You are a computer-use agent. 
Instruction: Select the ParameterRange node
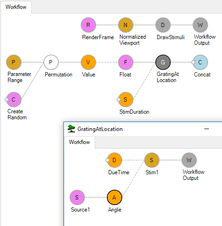tap(14, 62)
